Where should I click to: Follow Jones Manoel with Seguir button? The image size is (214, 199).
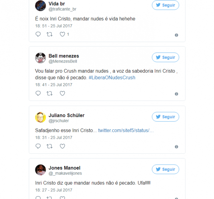[x=166, y=169]
